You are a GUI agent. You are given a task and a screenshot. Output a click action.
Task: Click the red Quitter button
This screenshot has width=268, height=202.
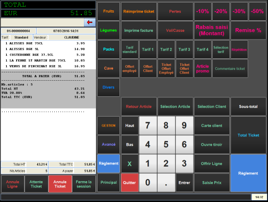pos(129,183)
